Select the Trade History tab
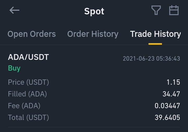Image resolution: width=188 pixels, height=132 pixels. coord(155,34)
